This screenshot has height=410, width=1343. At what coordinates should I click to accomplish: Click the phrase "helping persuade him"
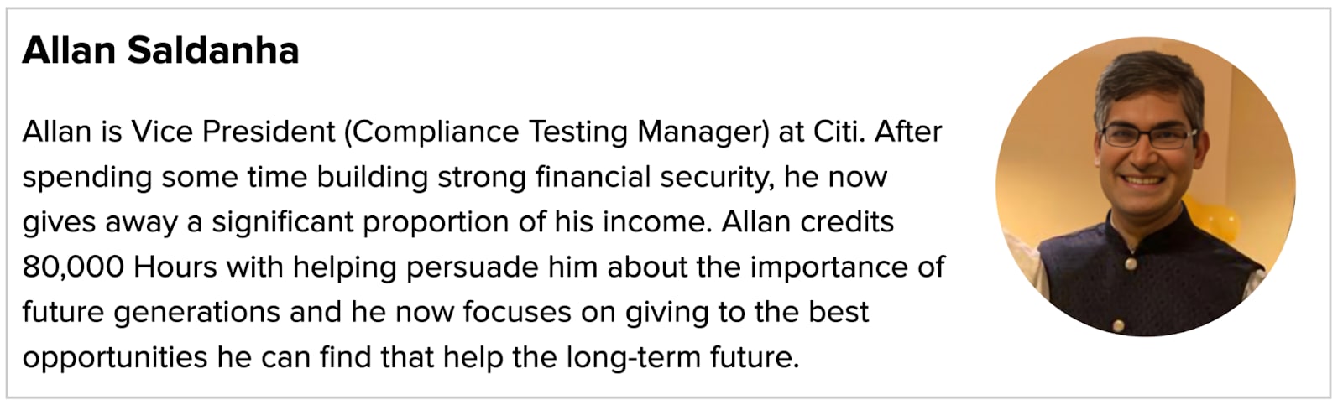[445, 267]
